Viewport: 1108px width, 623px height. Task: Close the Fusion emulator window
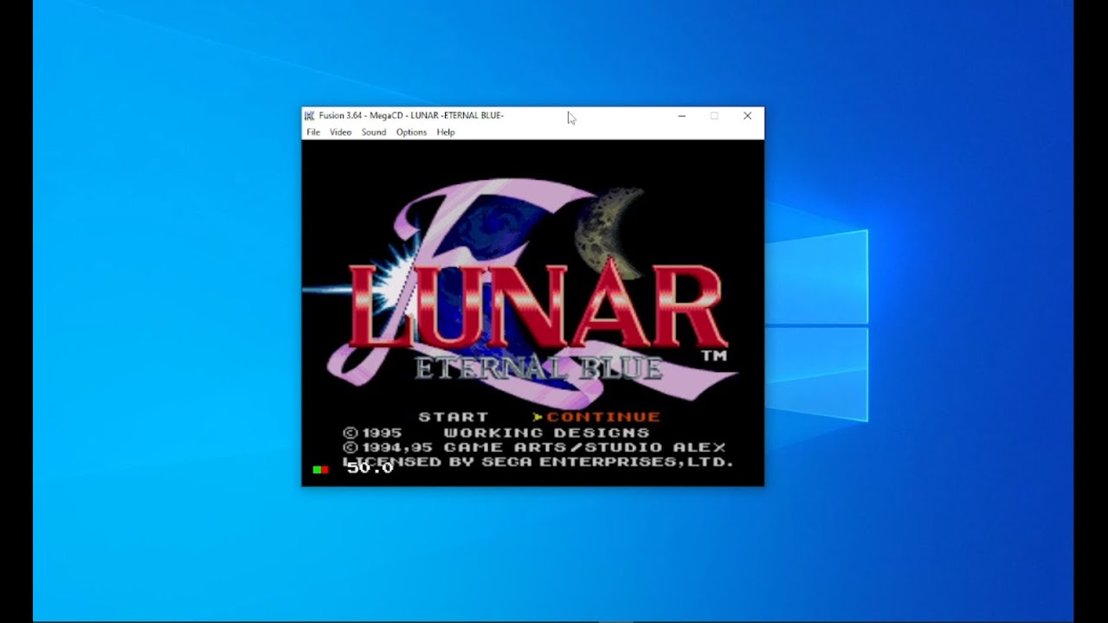point(747,116)
